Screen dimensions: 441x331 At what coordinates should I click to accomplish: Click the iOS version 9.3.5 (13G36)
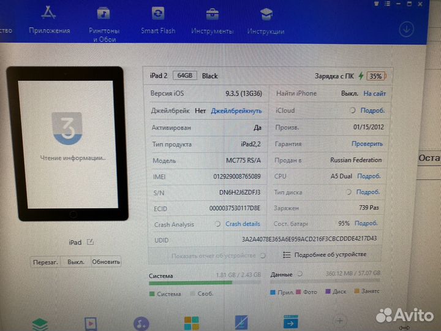(244, 93)
